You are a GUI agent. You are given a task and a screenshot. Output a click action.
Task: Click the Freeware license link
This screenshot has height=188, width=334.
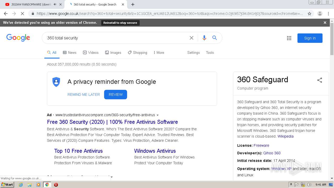[261, 145]
